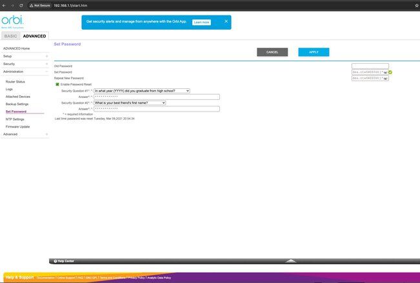Screen dimensions: 420x283
Task: Close the Orbi App banner
Action: (x=226, y=21)
